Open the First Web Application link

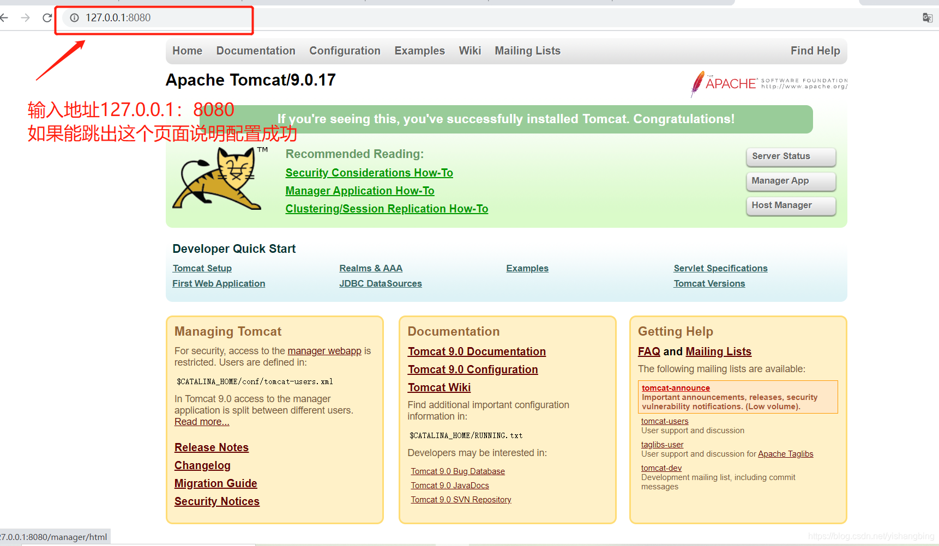(219, 283)
